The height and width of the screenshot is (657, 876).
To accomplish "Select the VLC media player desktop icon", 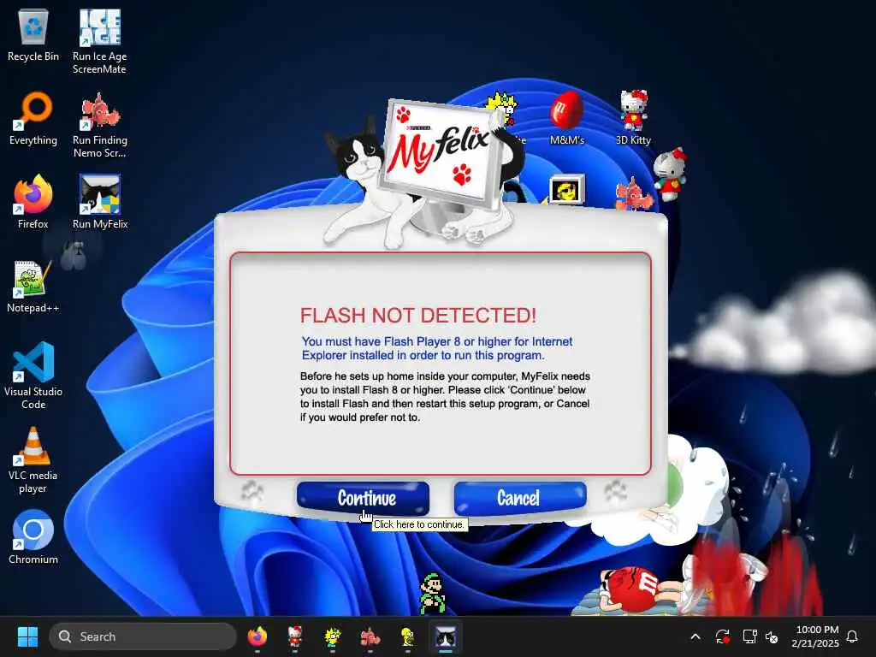I will pyautogui.click(x=33, y=460).
